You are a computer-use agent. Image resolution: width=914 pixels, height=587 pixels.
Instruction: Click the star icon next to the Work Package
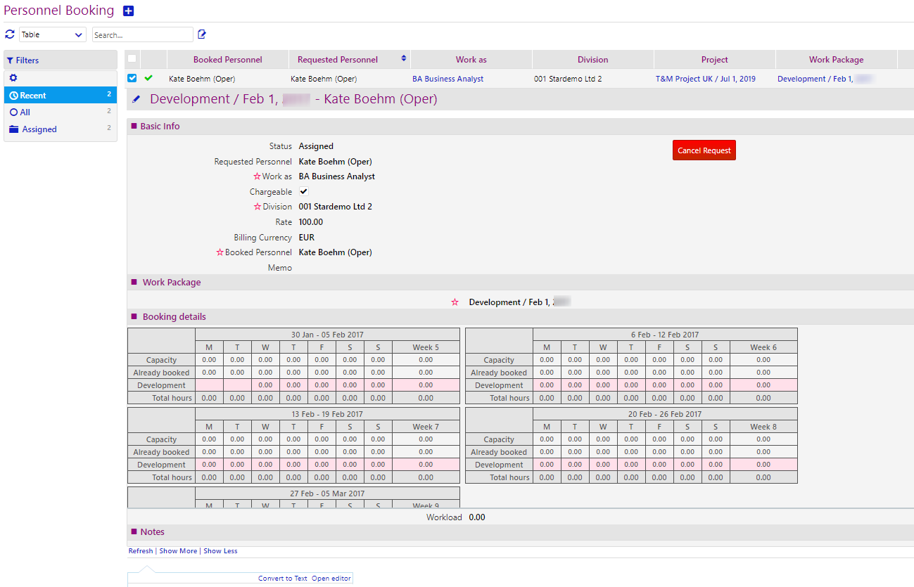(x=455, y=302)
